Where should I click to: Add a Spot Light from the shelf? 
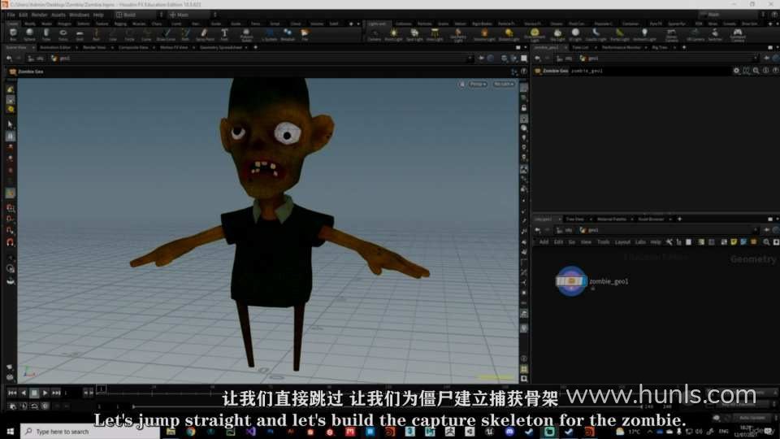[x=414, y=34]
